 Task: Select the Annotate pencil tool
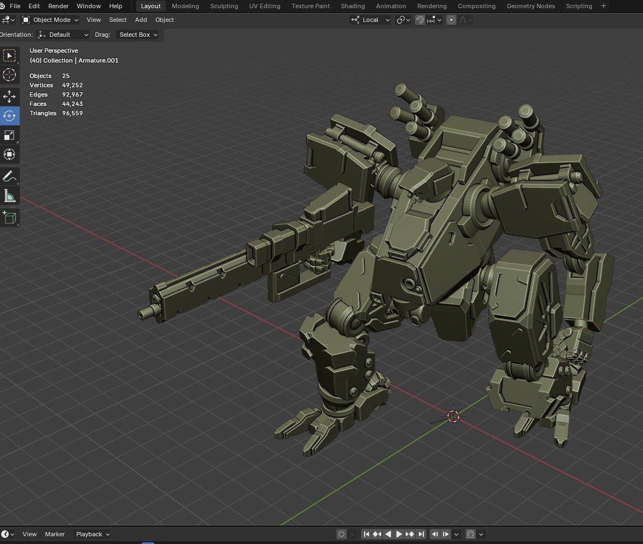(x=9, y=177)
